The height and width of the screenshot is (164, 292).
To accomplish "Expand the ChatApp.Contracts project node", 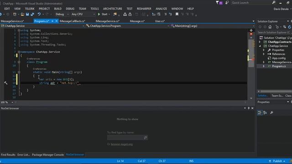I will tap(260, 42).
